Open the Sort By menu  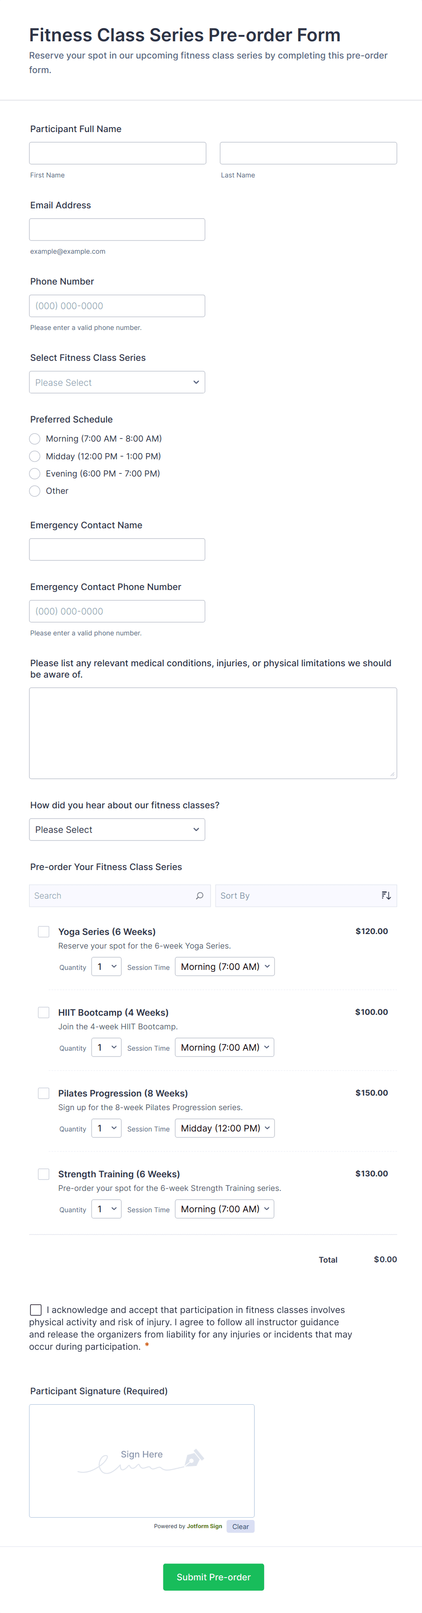tap(297, 895)
